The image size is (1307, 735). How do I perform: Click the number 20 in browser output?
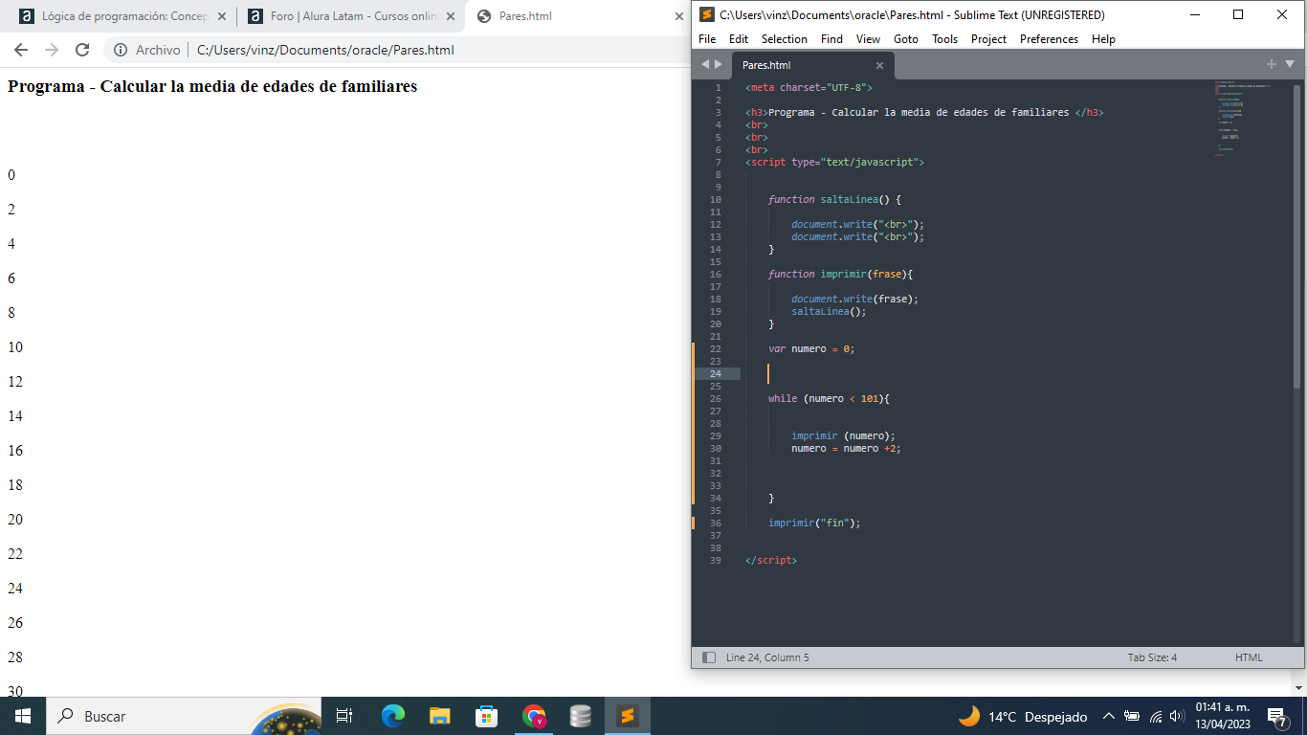[x=15, y=520]
